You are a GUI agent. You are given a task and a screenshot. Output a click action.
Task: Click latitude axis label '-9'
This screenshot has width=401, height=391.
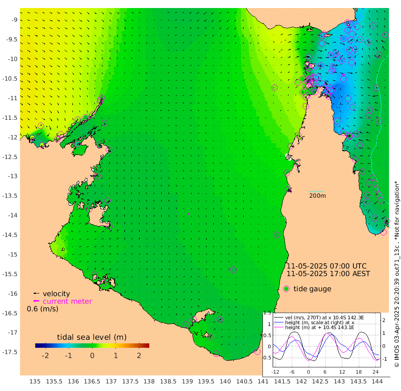coord(14,20)
